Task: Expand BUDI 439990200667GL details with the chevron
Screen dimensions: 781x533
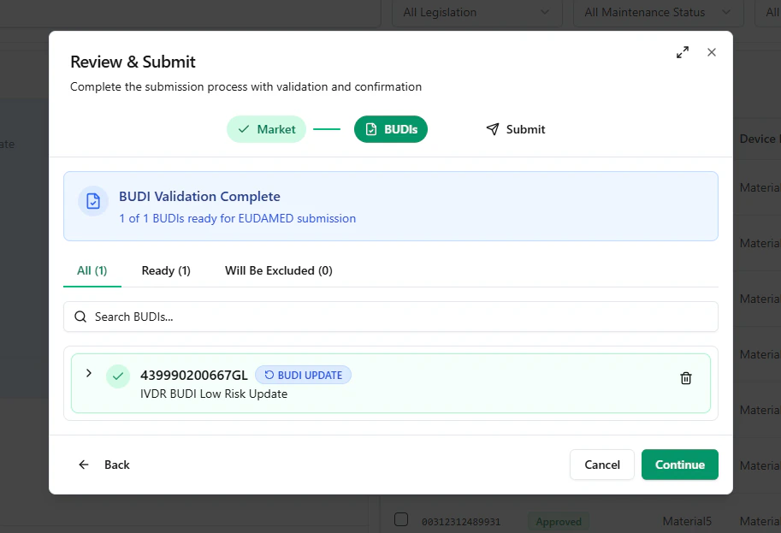Action: pos(89,374)
